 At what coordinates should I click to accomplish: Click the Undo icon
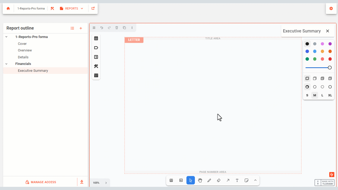point(101,27)
